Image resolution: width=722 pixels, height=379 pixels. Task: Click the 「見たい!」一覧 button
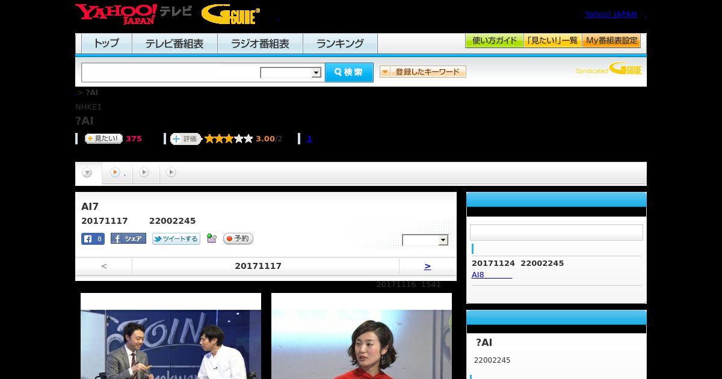tap(552, 41)
